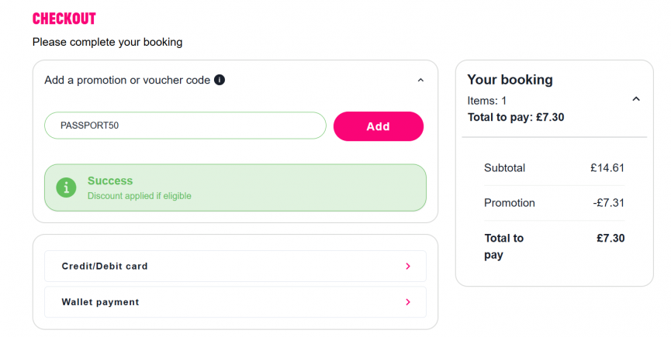Click Please complete your booking text
Screen dimensions: 671x337
(x=107, y=43)
